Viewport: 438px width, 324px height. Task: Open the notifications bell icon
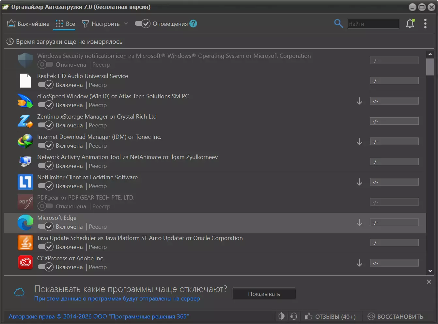pos(410,24)
